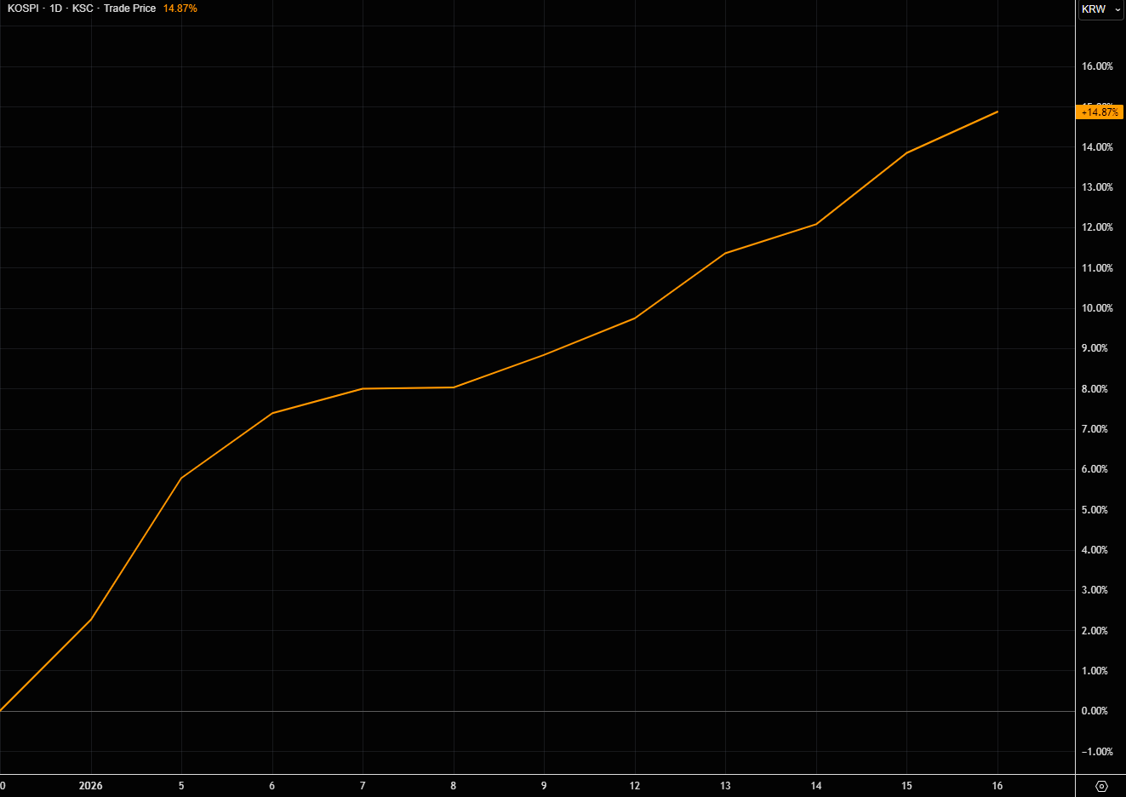Click the −1.00% label on price axis
The height and width of the screenshot is (797, 1126).
click(1097, 752)
